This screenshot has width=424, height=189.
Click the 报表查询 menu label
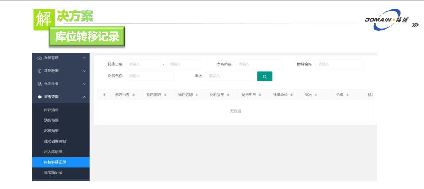pyautogui.click(x=51, y=97)
